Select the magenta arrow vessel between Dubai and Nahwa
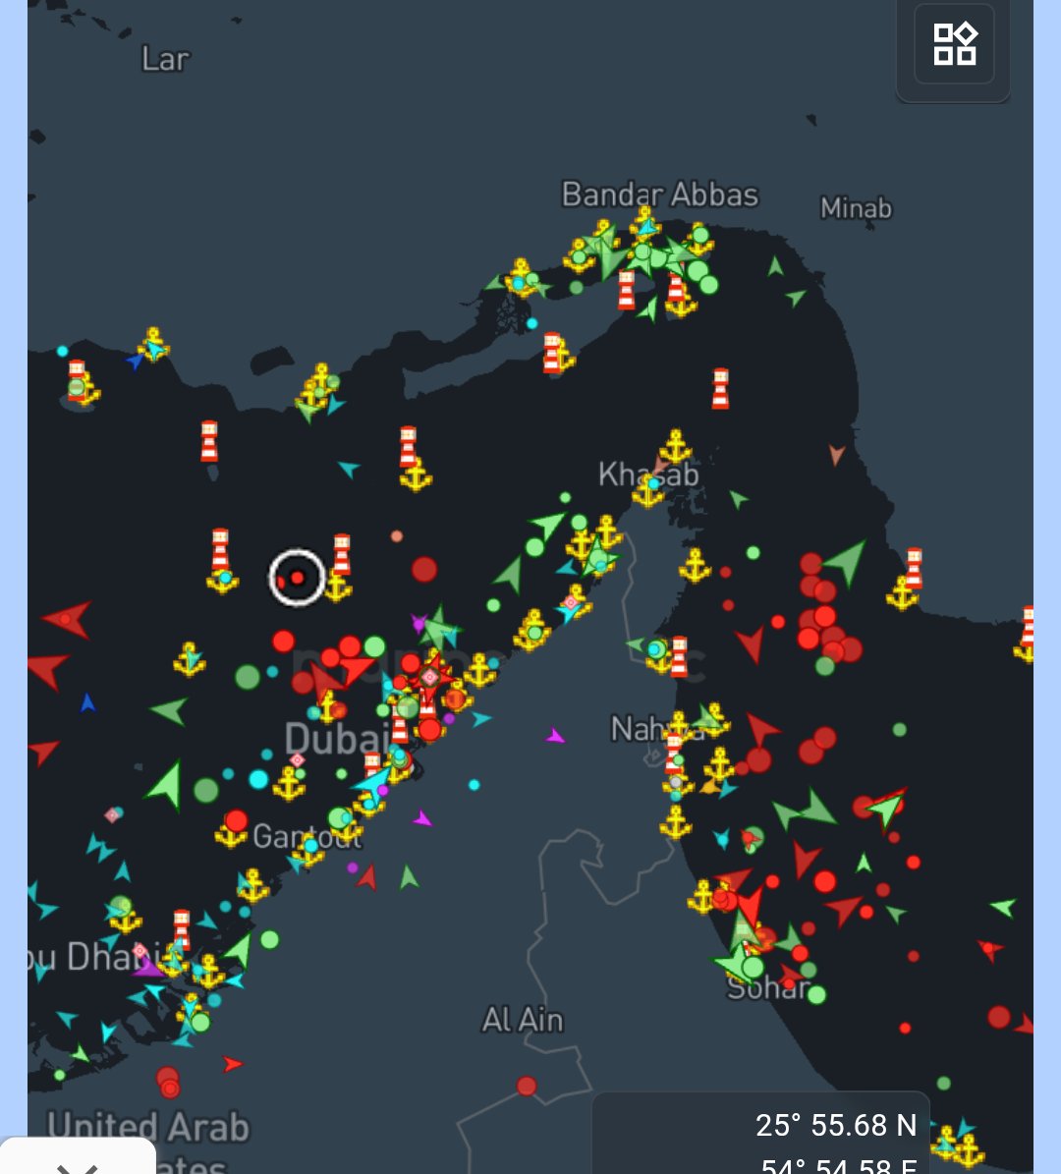The image size is (1061, 1174). (555, 736)
